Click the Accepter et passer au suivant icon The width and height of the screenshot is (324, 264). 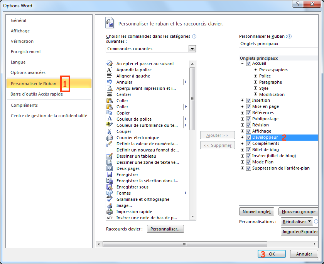click(110, 64)
